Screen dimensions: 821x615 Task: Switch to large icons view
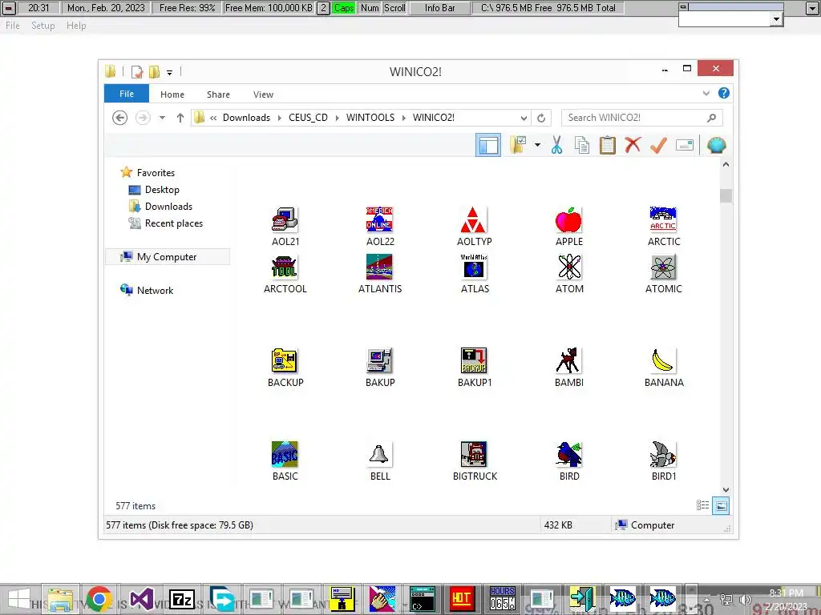click(721, 505)
